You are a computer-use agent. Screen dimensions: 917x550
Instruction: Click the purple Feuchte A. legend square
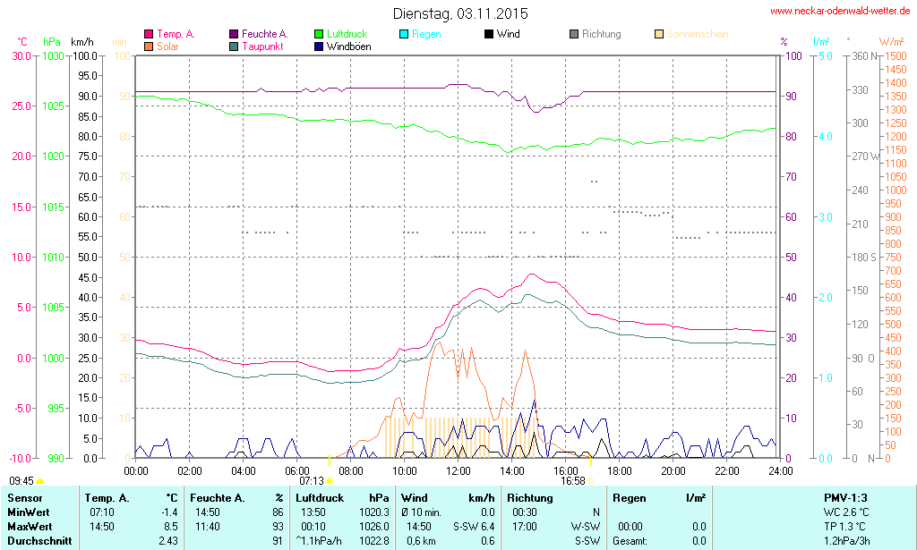point(234,35)
